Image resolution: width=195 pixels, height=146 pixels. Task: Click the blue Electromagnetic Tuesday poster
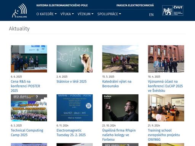pos(75,108)
